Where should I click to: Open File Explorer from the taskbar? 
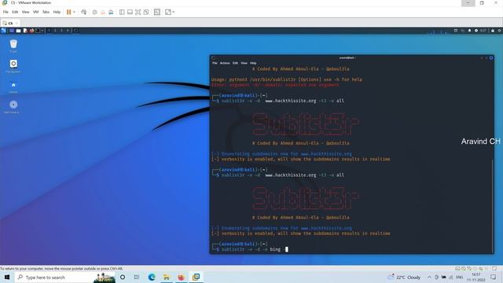click(167, 277)
